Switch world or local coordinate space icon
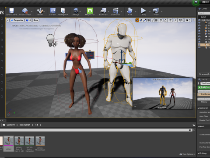Screen dimensions: 210x158 [148, 20]
